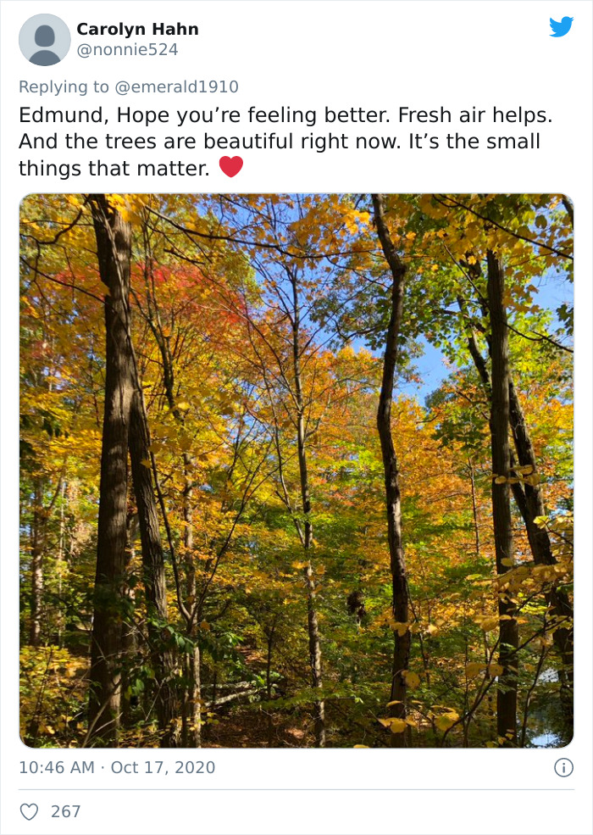View the 267 likes count

pos(65,811)
